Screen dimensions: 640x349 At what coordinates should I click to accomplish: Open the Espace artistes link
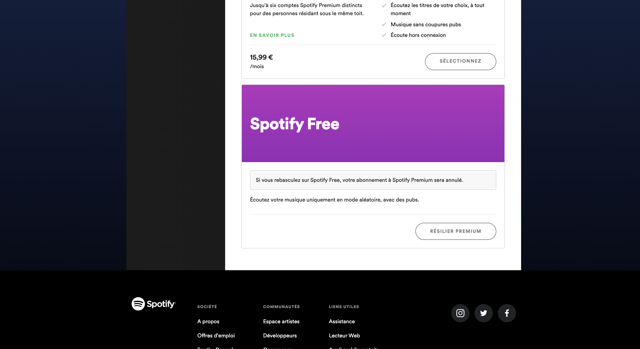pos(281,321)
